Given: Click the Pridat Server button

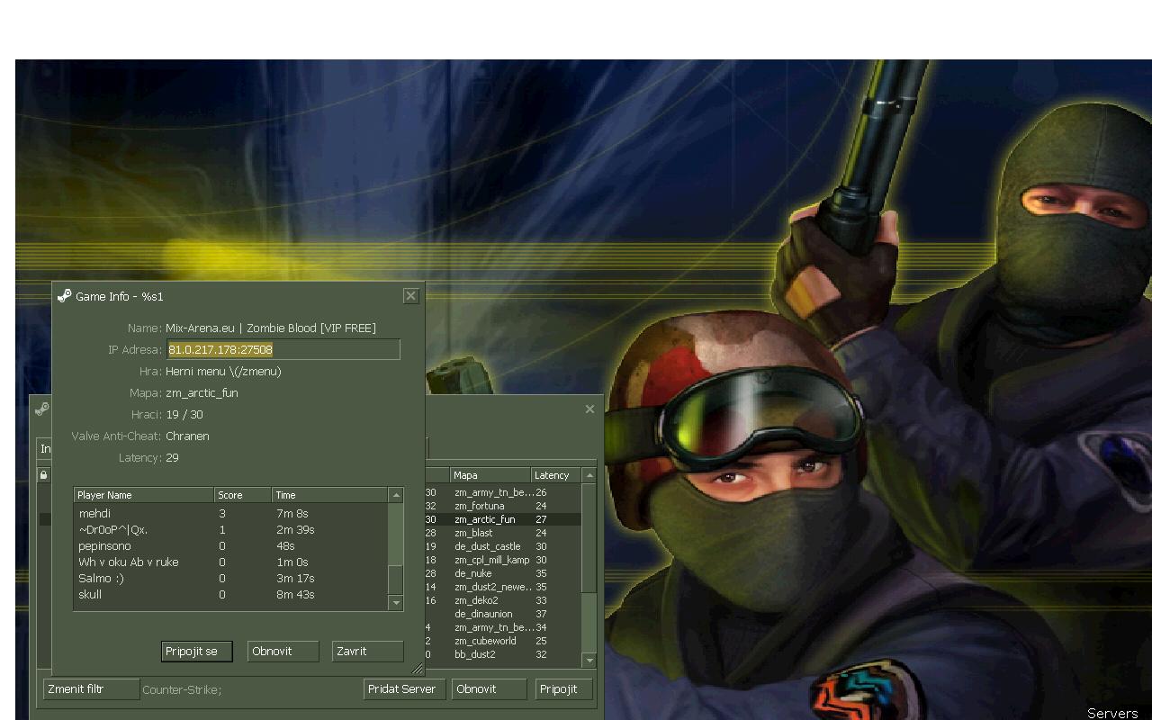Looking at the screenshot, I should pos(403,689).
